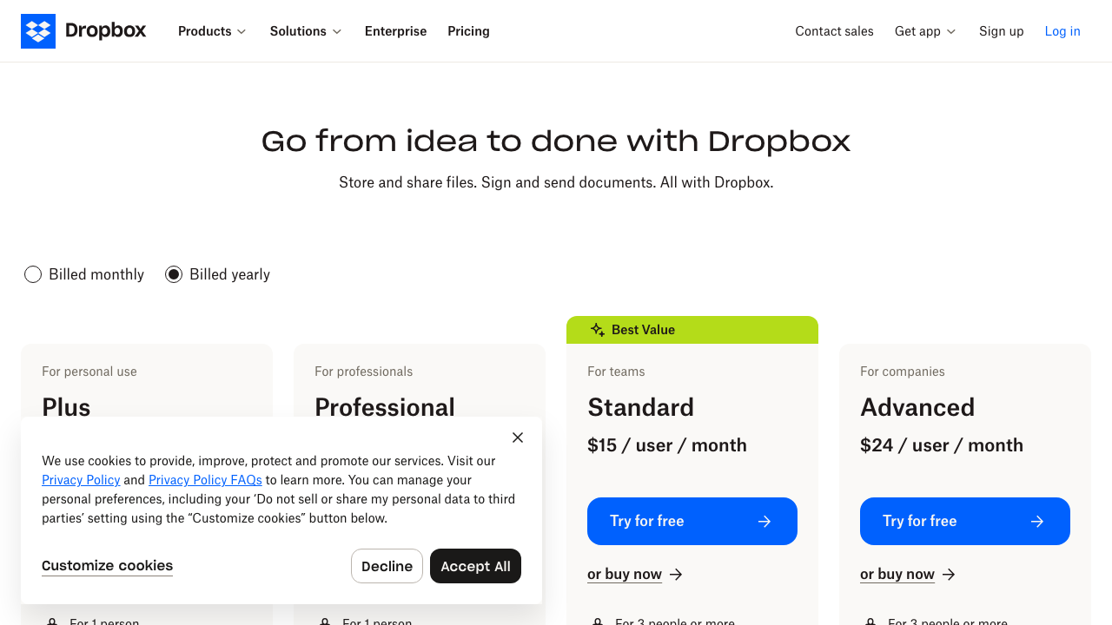Click the Log in link
Viewport: 1112px width, 625px height.
point(1062,31)
